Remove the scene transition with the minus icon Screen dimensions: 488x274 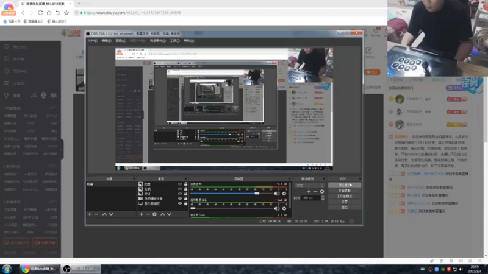(315, 191)
